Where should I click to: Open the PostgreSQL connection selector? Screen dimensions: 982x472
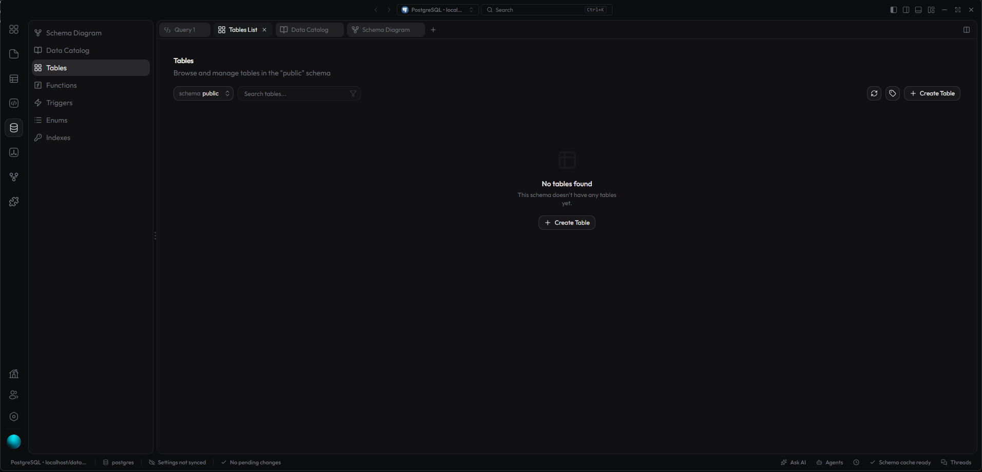click(437, 10)
